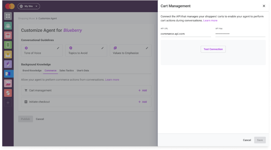Click the Tone of Voice gear icon
The height and width of the screenshot is (150, 271).
coord(26,48)
